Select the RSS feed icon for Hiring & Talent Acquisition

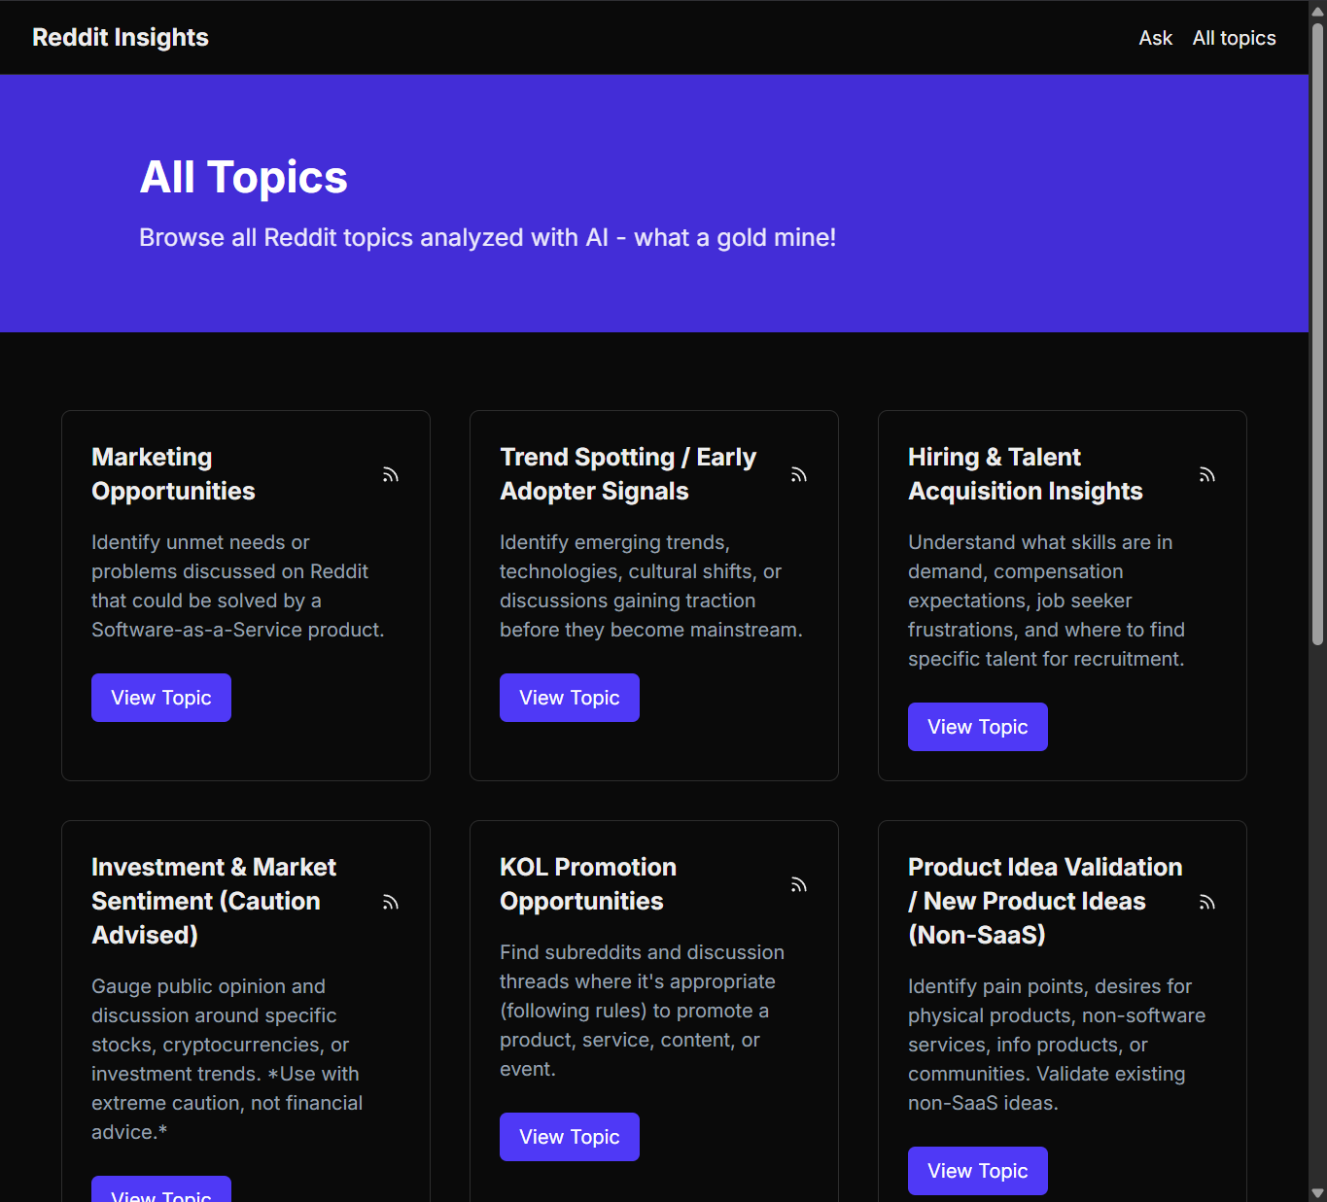point(1206,474)
